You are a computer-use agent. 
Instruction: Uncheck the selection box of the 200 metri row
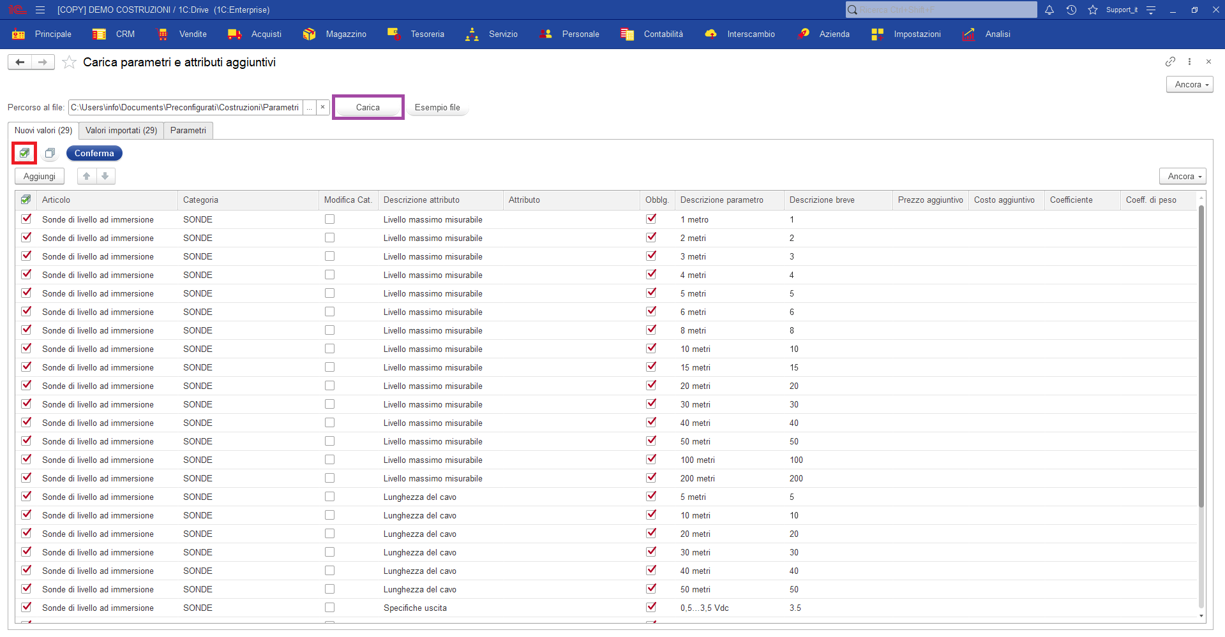pyautogui.click(x=26, y=478)
